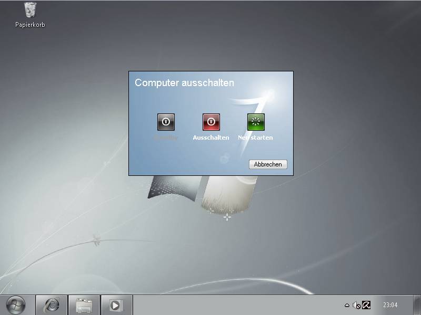
Task: Click the Ausschalten label text
Action: click(x=211, y=138)
